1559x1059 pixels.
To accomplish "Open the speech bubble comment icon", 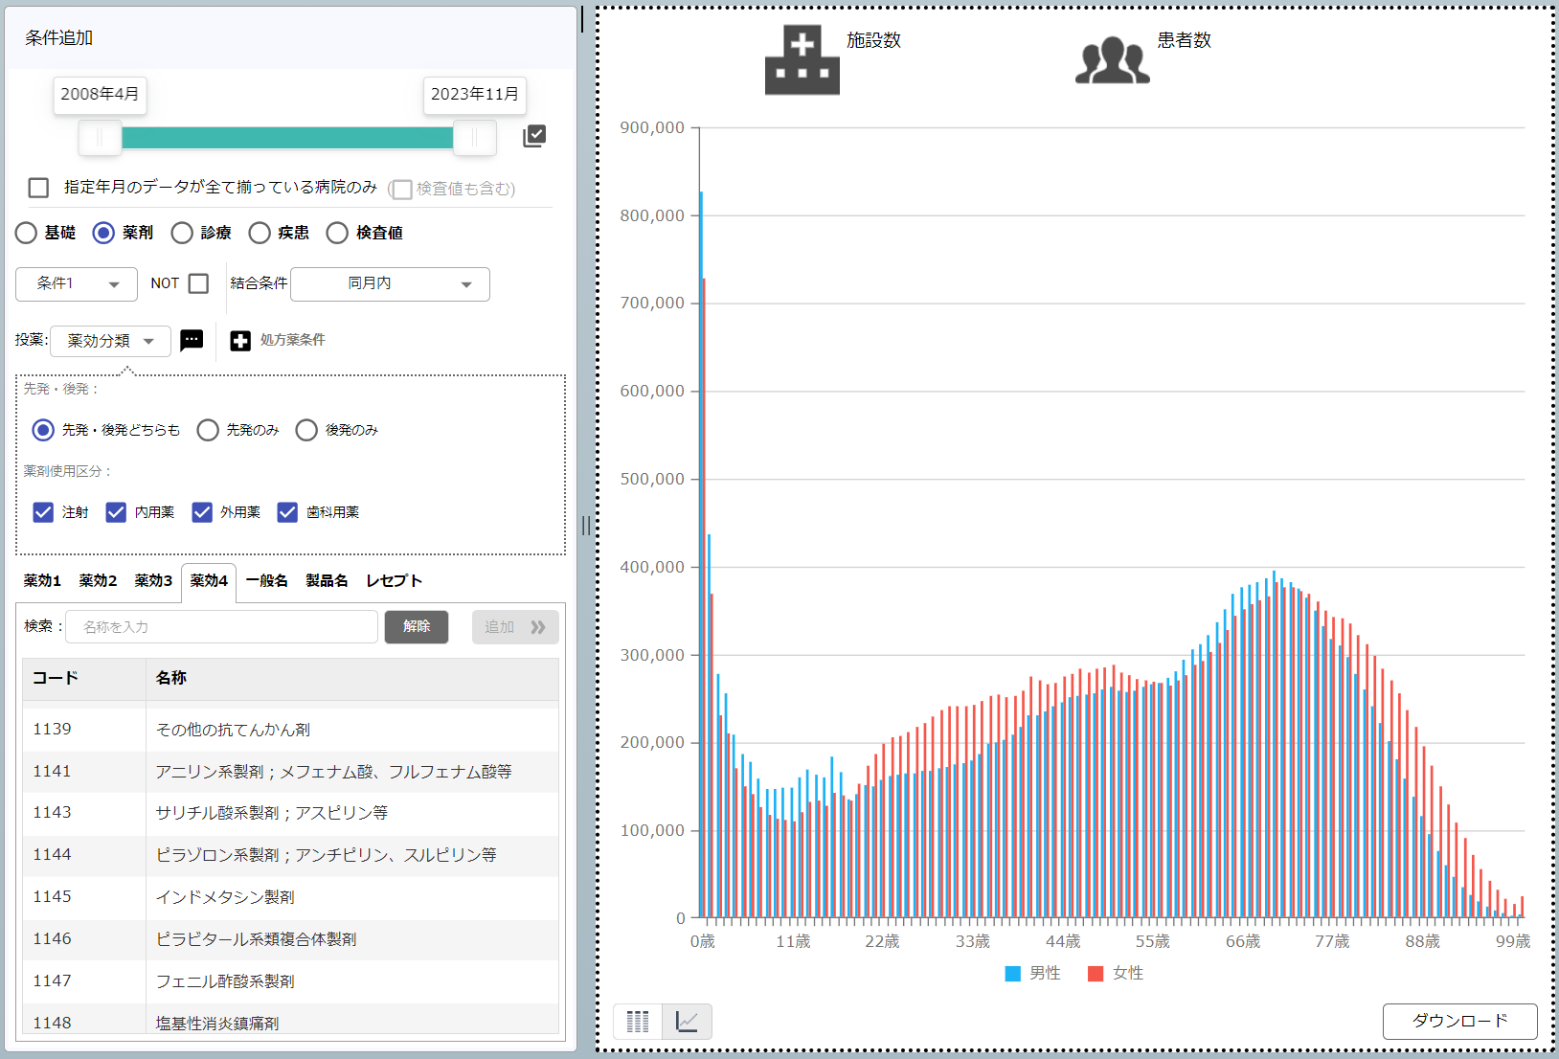I will tap(192, 340).
